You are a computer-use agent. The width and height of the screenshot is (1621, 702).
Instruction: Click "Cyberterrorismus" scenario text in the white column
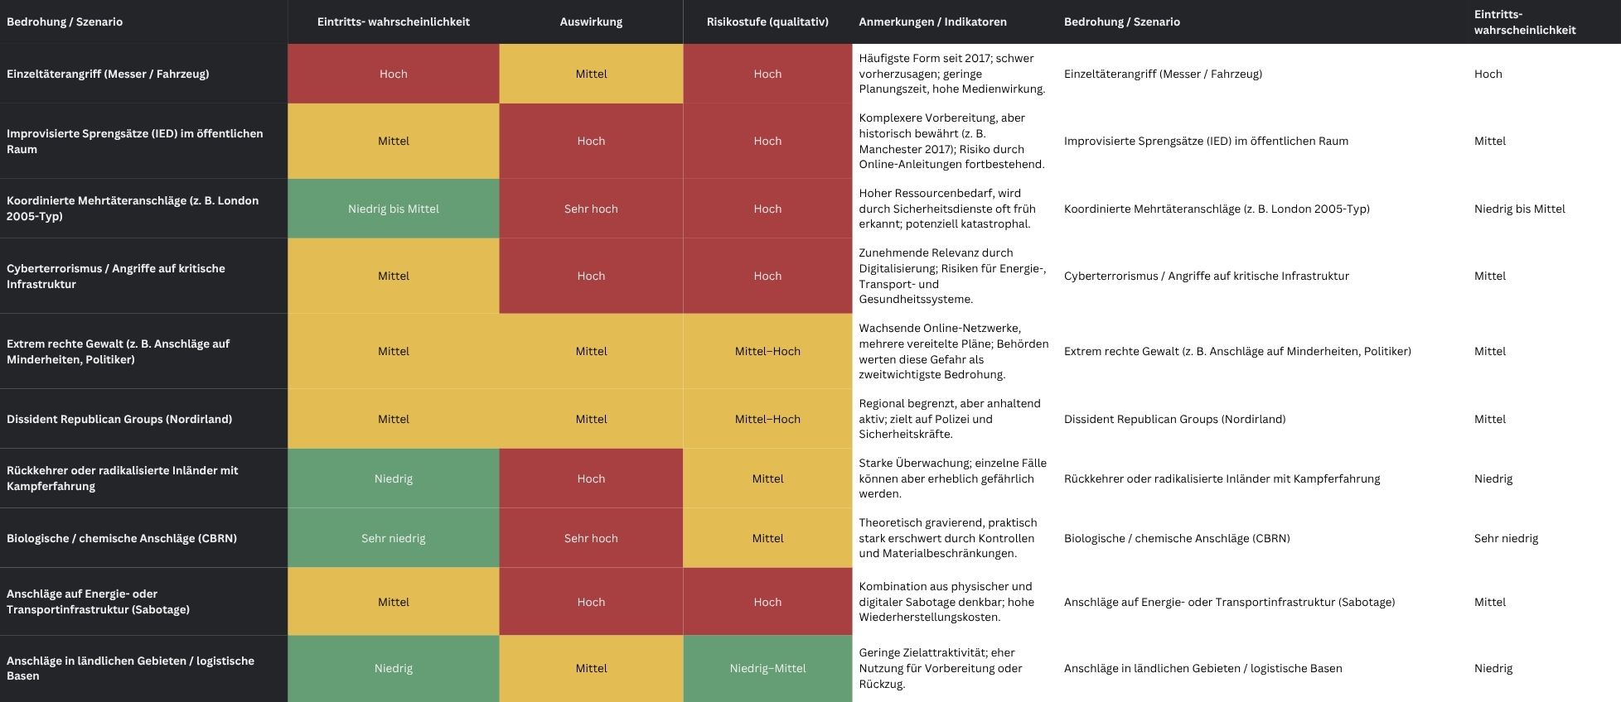[1206, 276]
